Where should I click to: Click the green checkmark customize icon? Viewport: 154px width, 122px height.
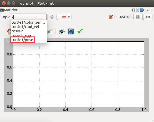80,31
